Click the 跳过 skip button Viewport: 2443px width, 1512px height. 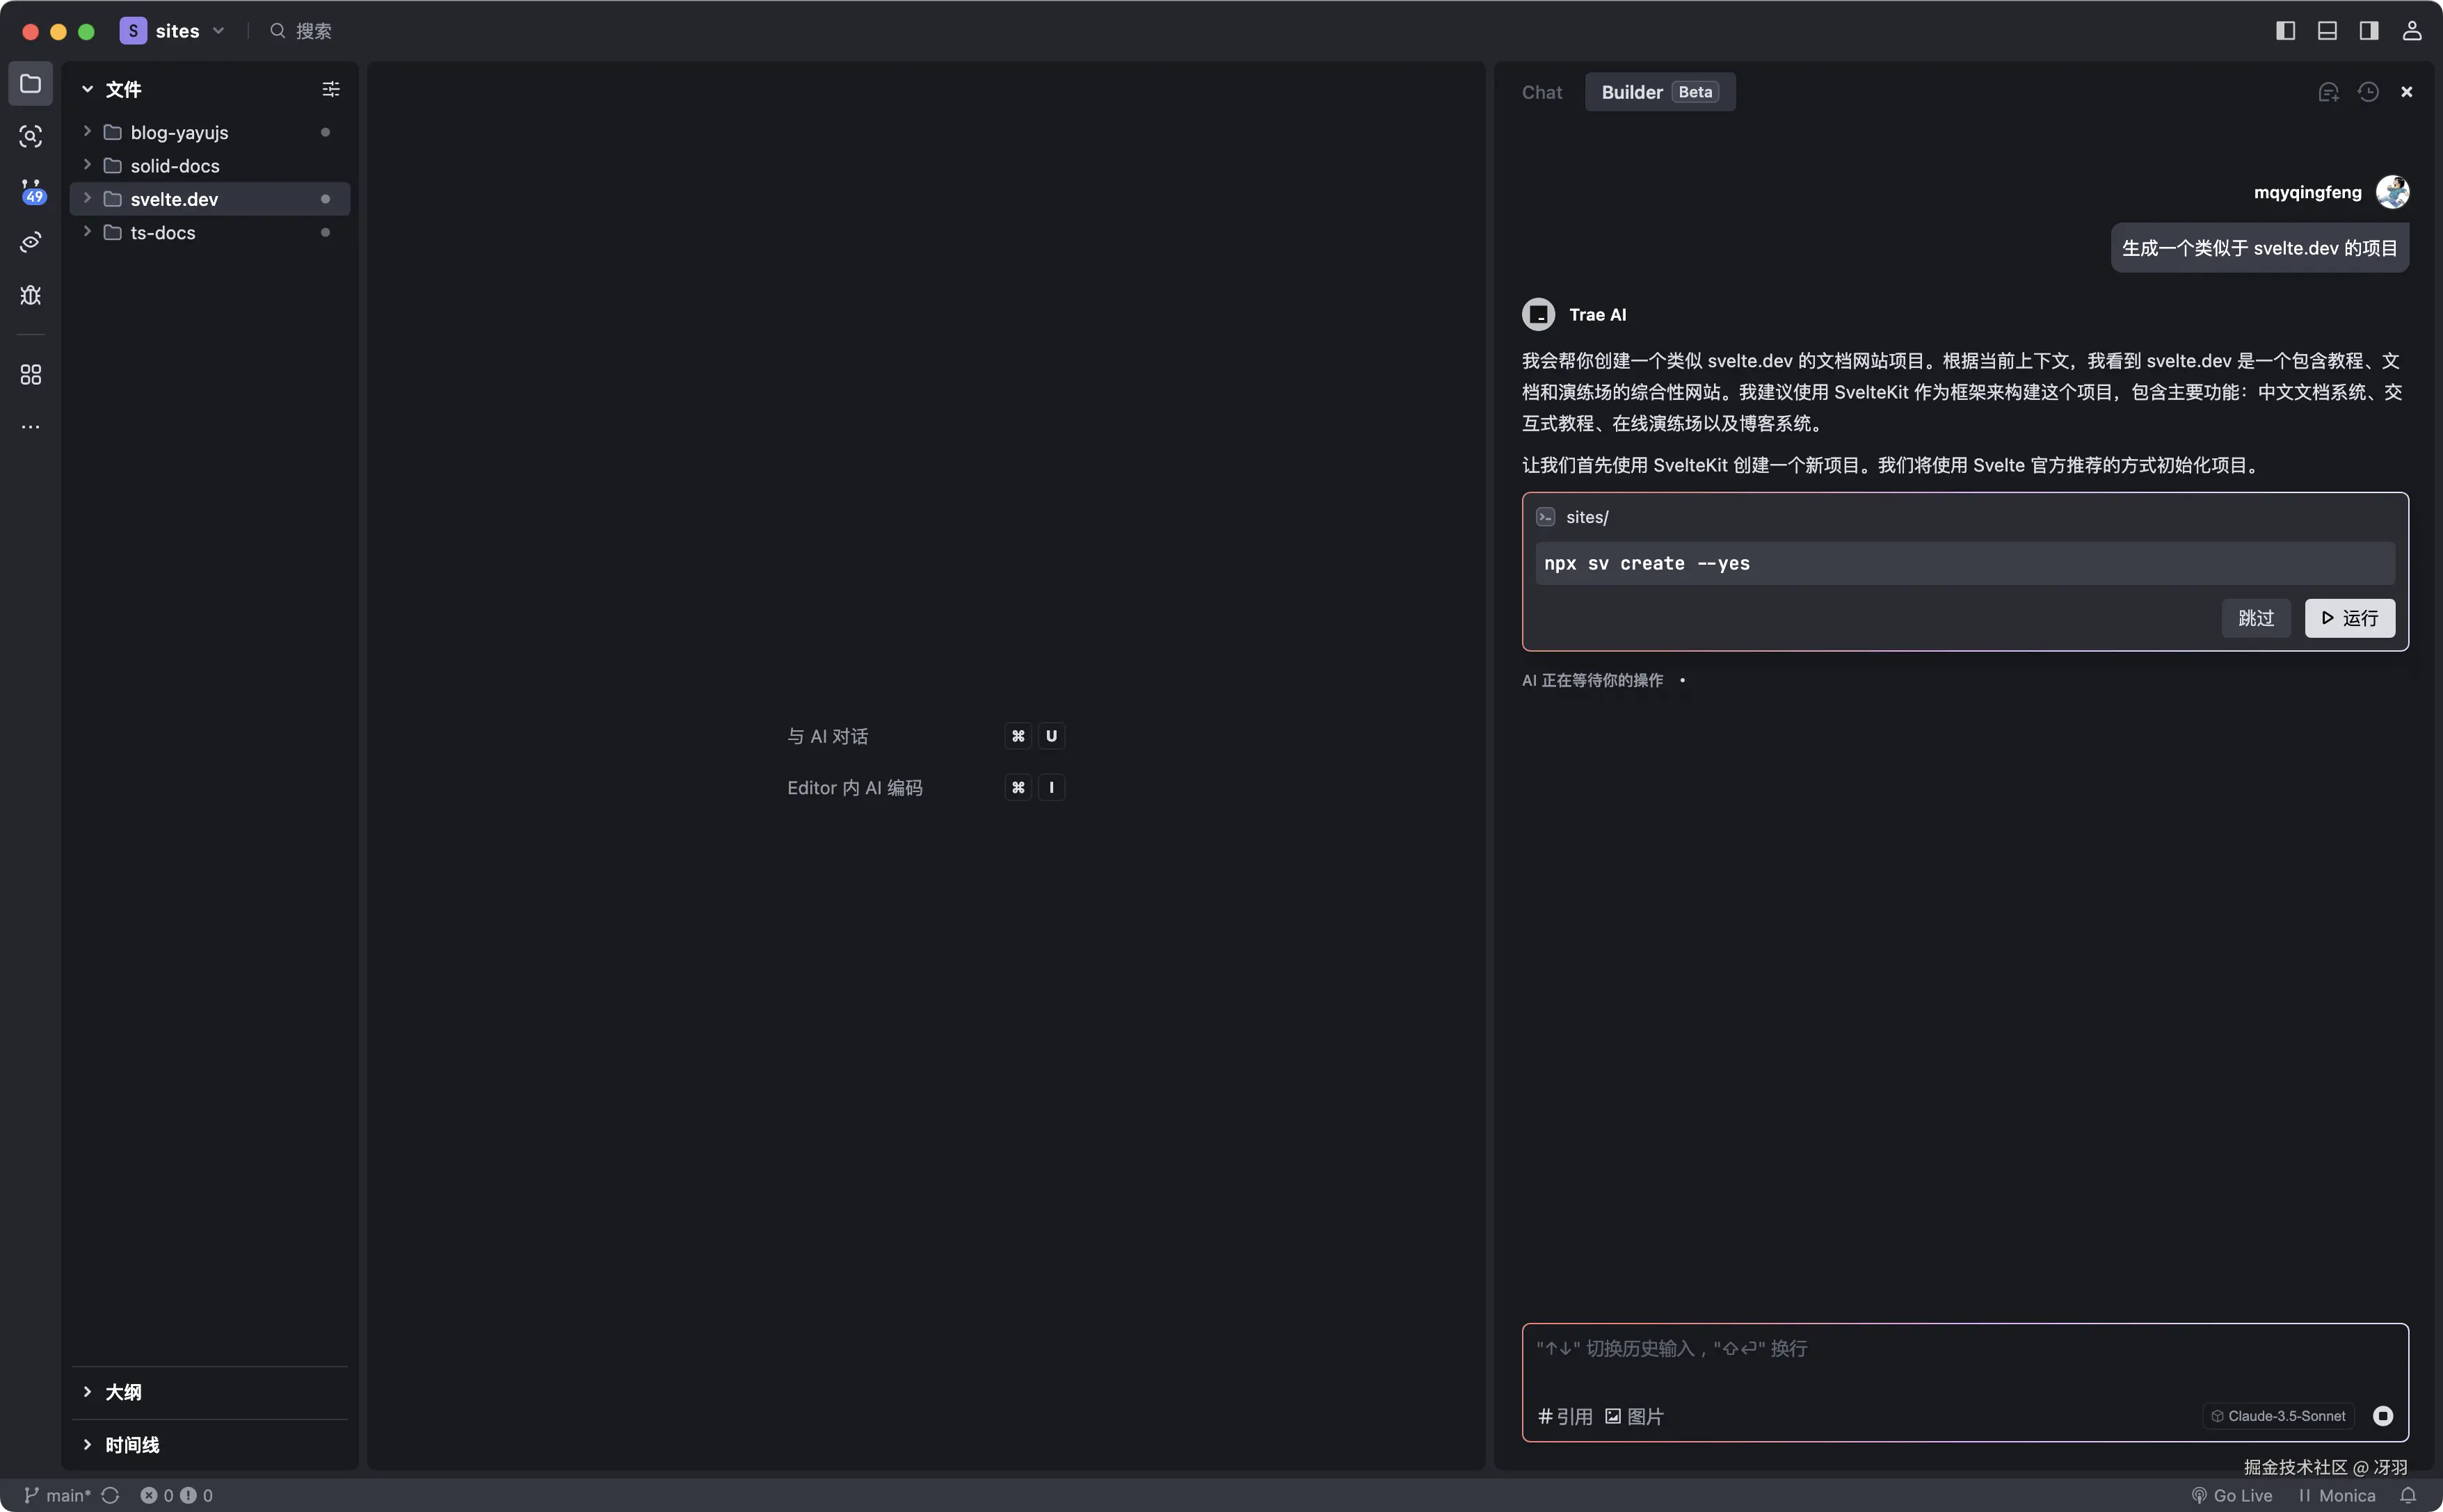pos(2255,618)
